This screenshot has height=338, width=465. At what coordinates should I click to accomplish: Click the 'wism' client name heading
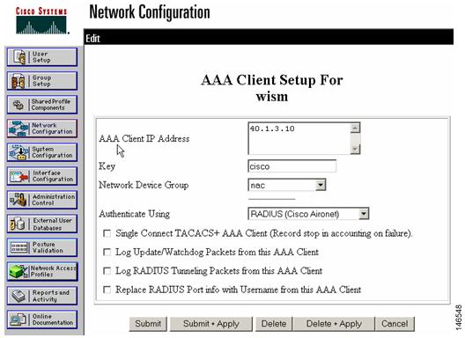[272, 97]
